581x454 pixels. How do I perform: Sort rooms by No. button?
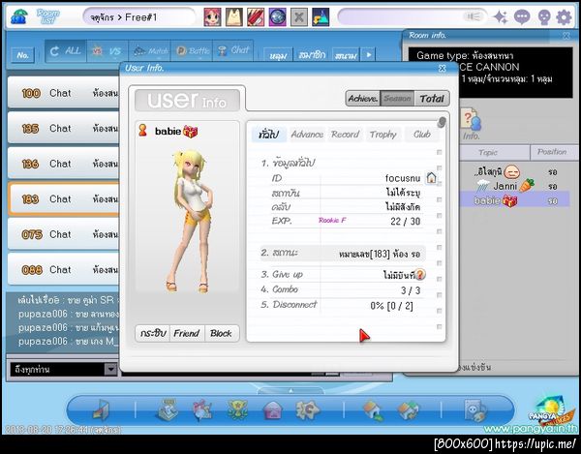click(x=22, y=55)
